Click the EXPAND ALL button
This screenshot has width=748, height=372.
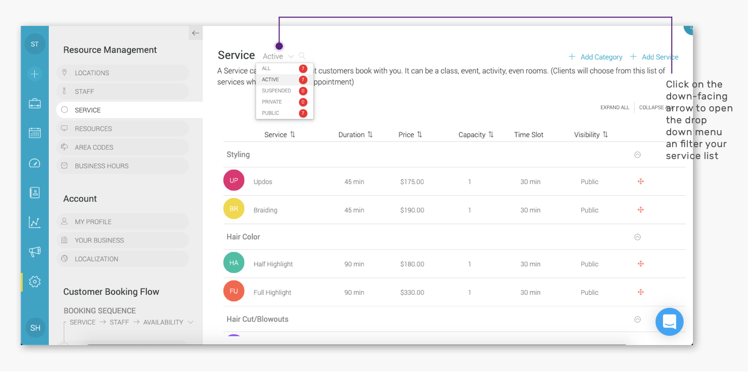[x=615, y=108]
